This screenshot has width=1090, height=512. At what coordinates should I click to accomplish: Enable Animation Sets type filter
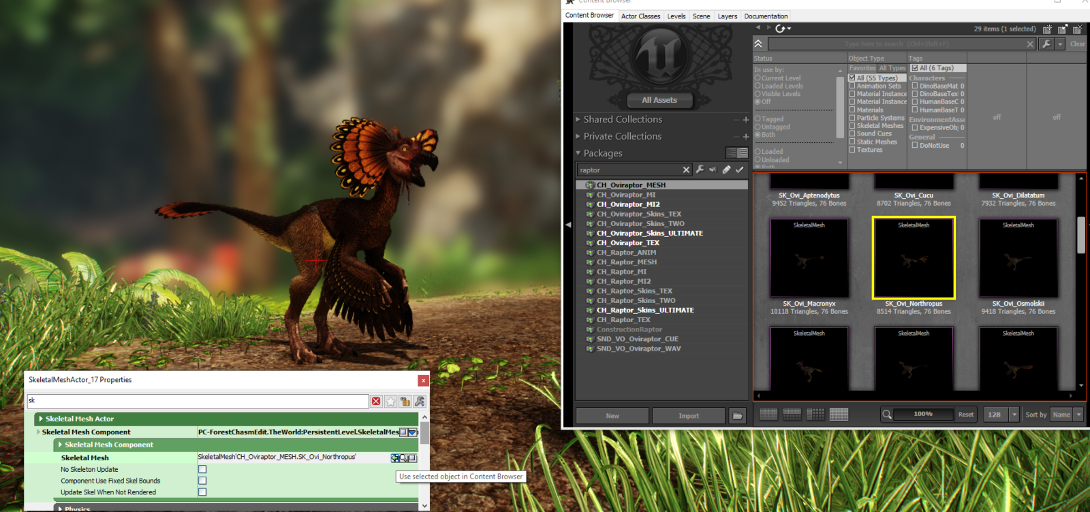point(852,86)
